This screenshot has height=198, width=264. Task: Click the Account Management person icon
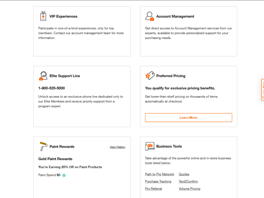click(149, 16)
